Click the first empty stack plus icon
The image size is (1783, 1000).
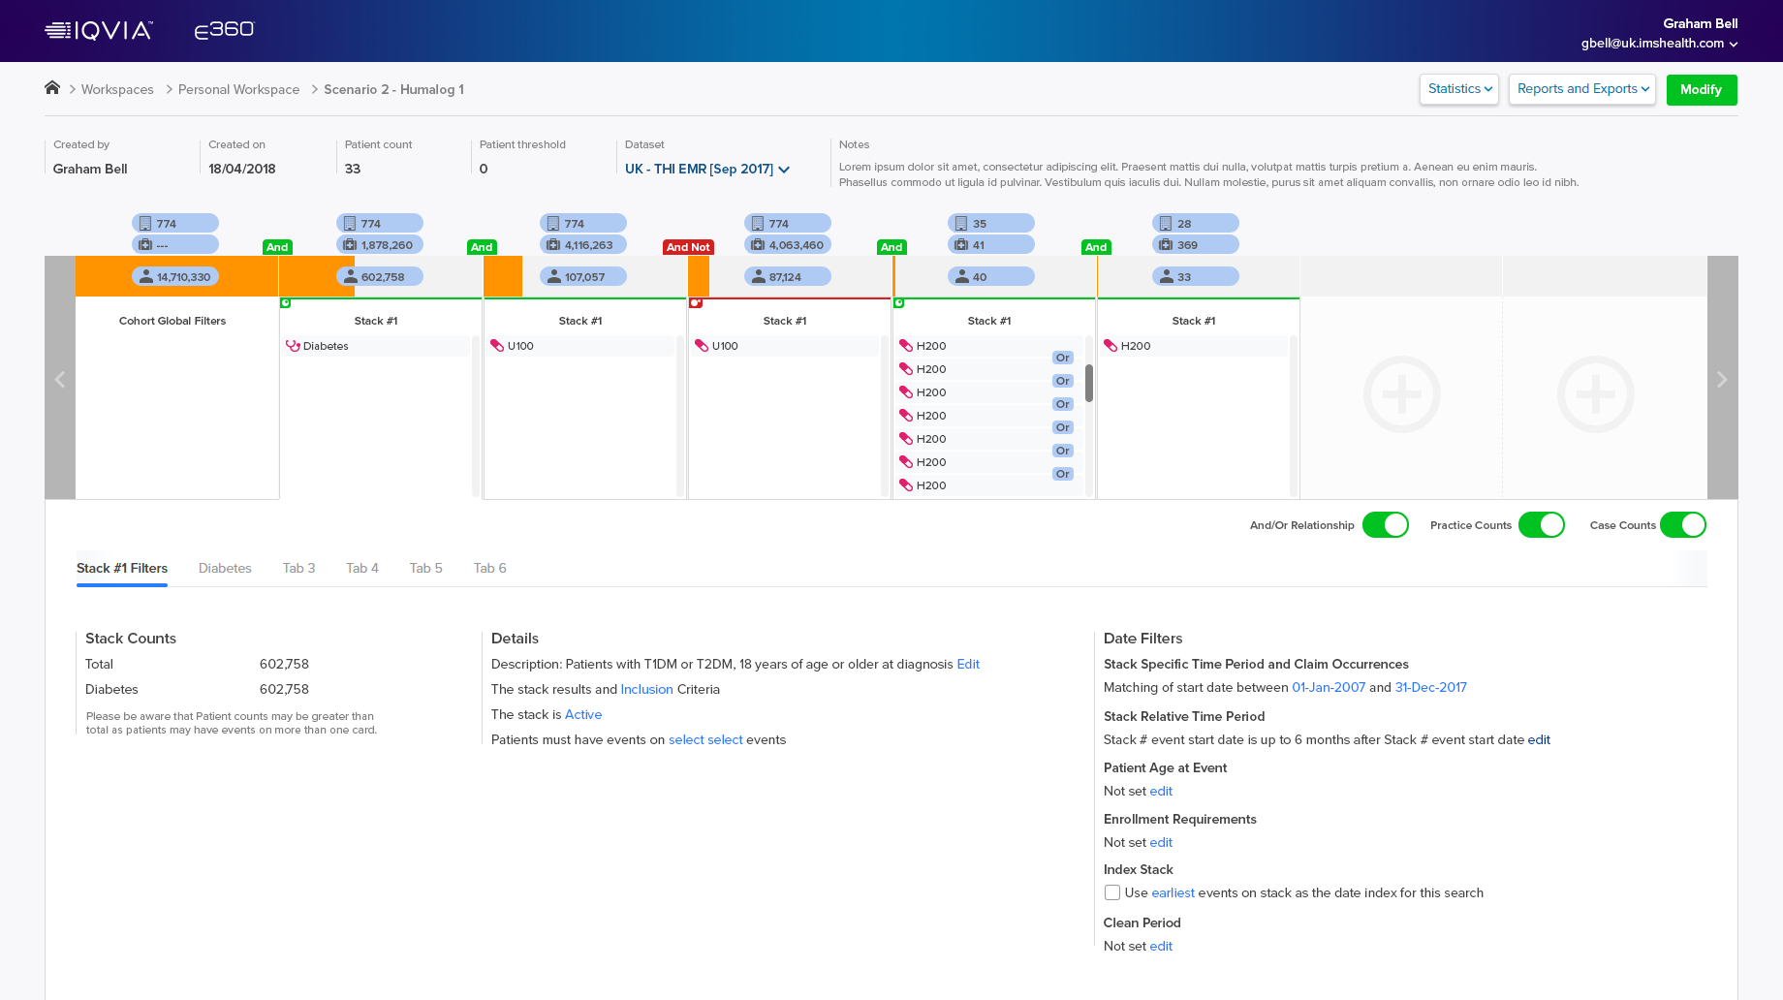[x=1401, y=394]
